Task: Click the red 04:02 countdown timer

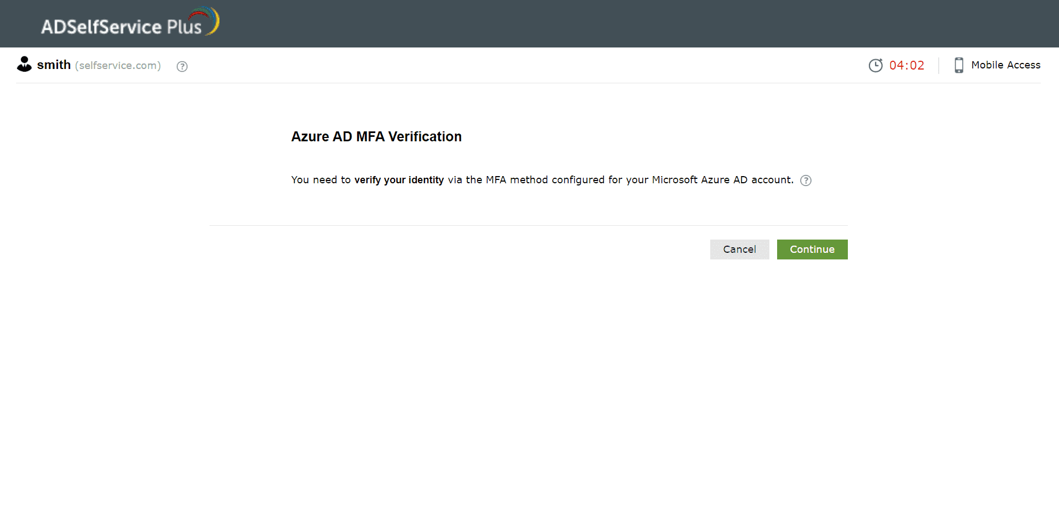Action: click(x=906, y=65)
